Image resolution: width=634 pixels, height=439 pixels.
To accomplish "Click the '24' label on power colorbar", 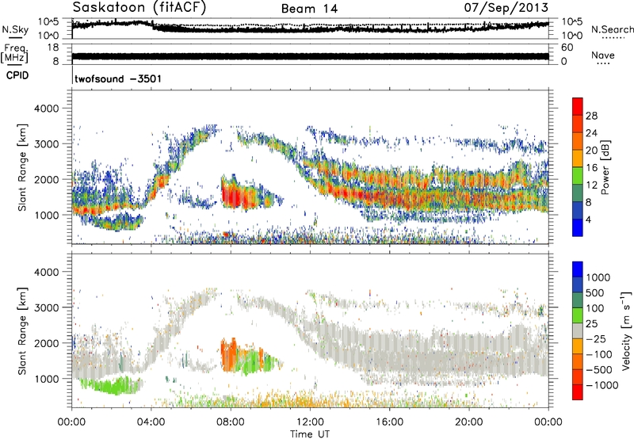I will point(591,133).
